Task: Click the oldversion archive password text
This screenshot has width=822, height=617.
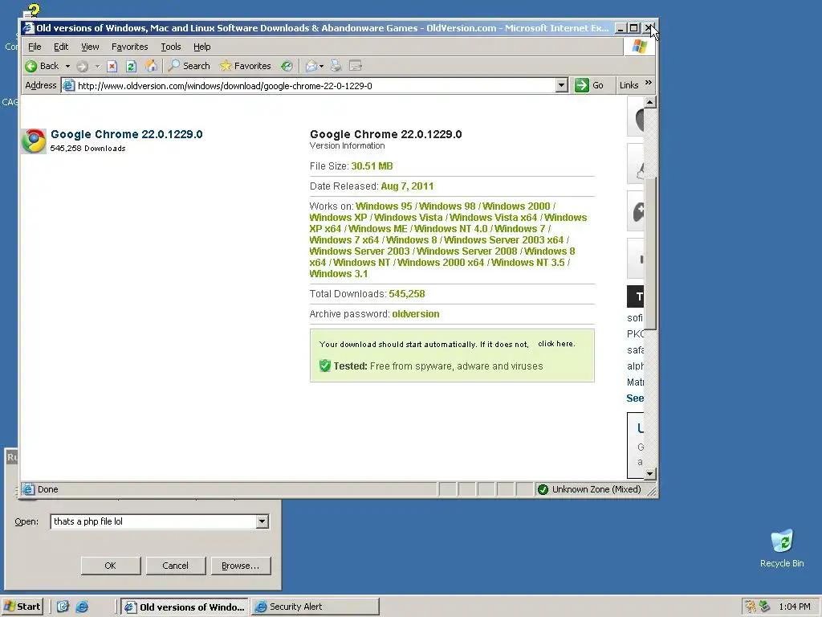Action: pyautogui.click(x=416, y=314)
